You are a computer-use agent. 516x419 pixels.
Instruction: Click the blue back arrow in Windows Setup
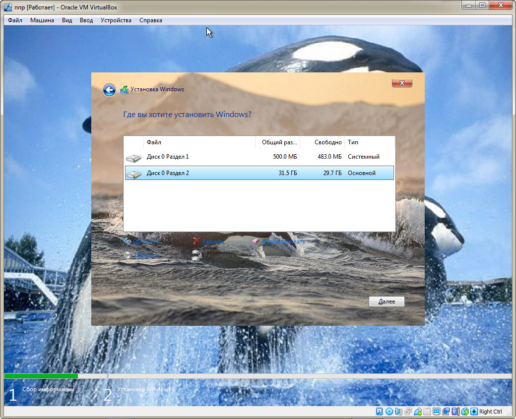point(109,90)
